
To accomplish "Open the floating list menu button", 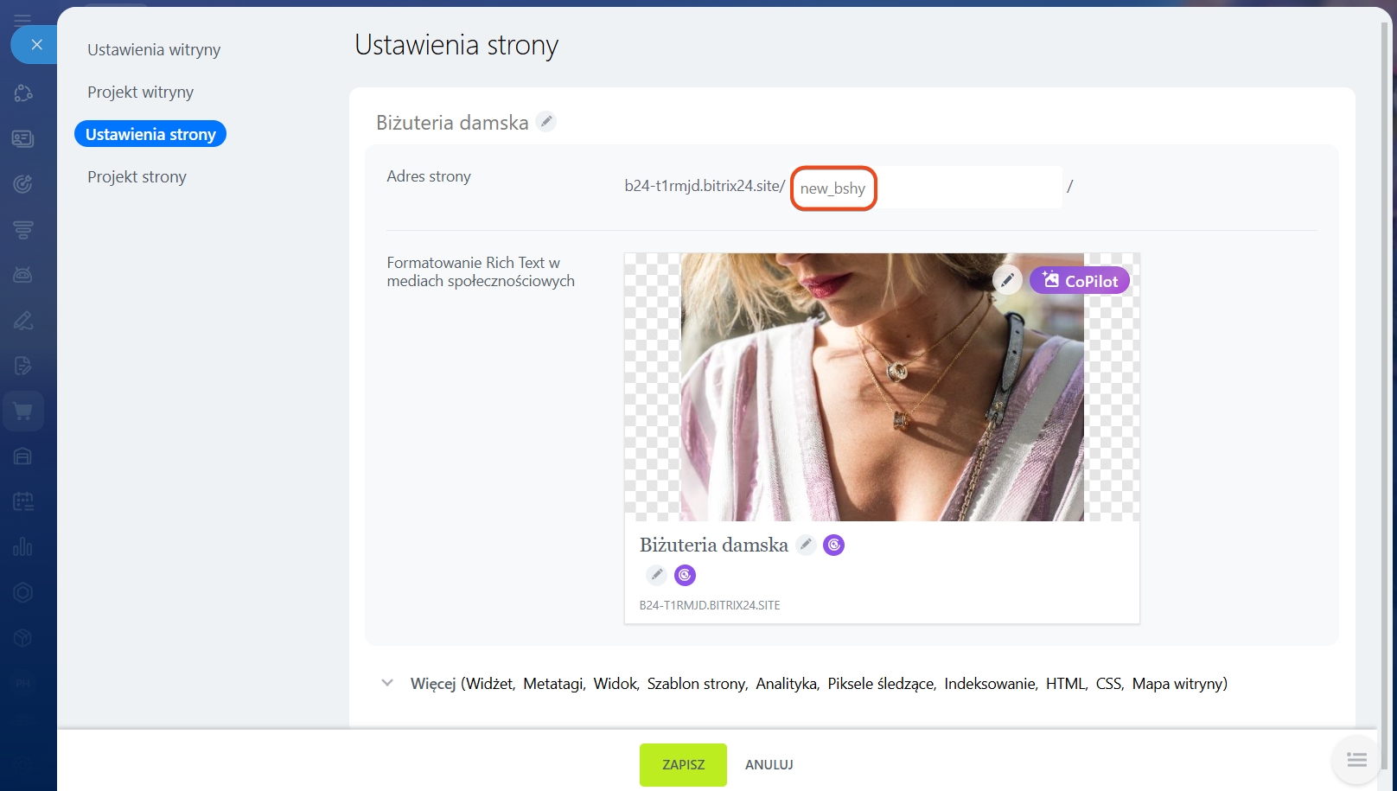I will pos(1356,760).
